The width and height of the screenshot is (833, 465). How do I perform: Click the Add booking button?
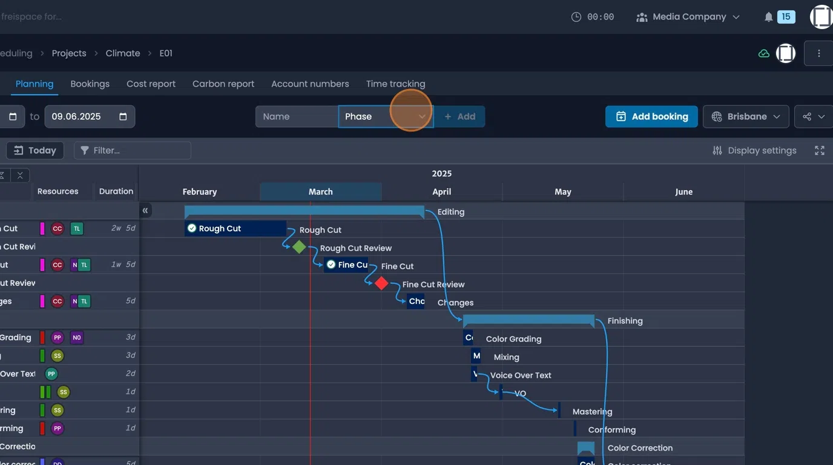651,116
